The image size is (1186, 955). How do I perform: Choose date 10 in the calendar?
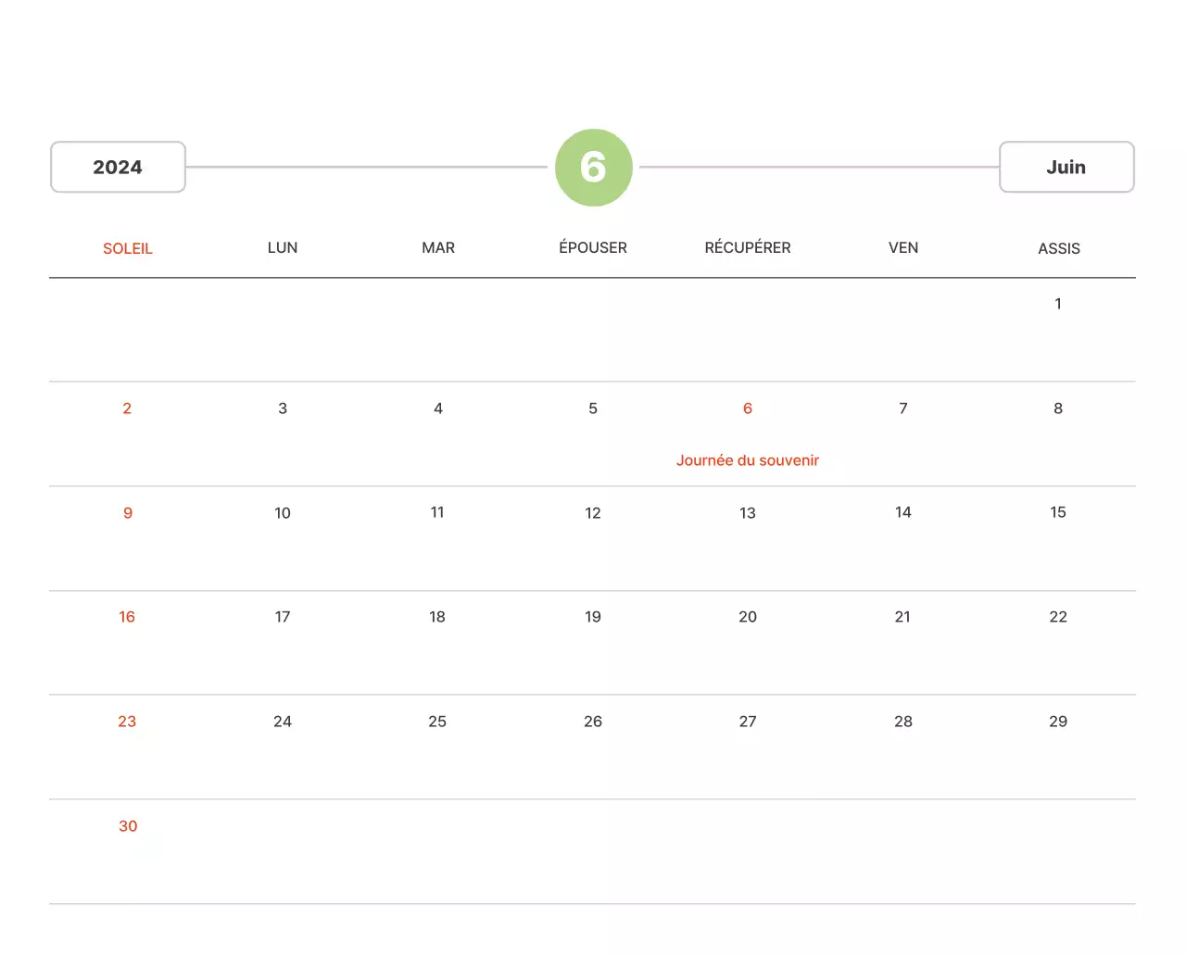(x=283, y=513)
